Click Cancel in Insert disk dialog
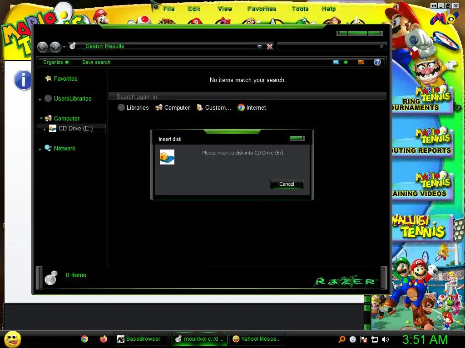465x348 pixels. 287,184
